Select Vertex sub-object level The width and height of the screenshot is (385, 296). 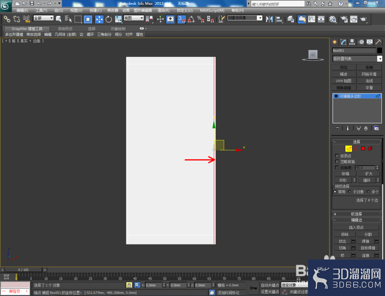pos(341,148)
